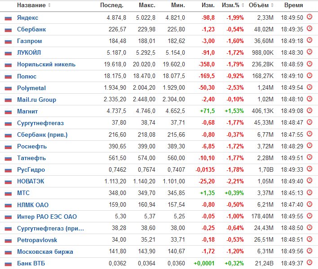Screen dimensions: 318x269
Task: Click Магнит's change value +71,5
Action: pyautogui.click(x=207, y=111)
